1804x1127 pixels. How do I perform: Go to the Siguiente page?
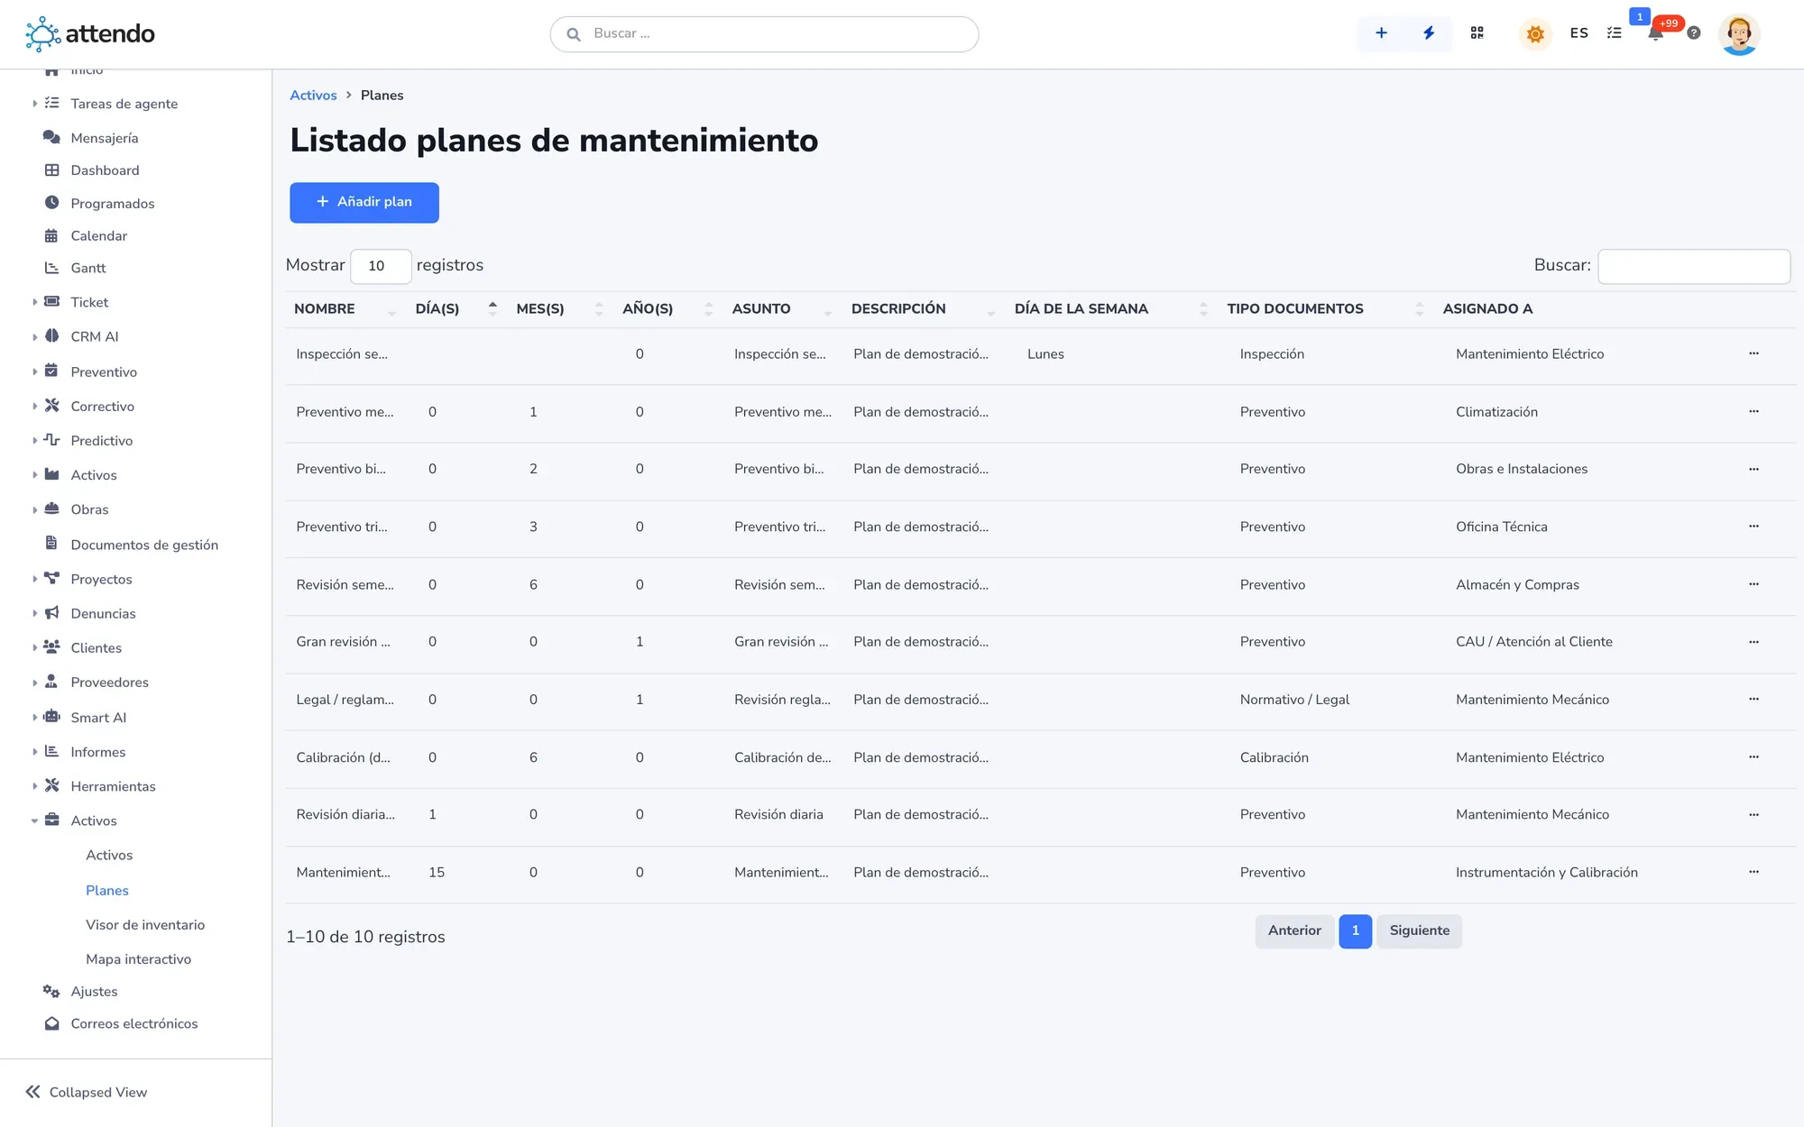click(x=1420, y=930)
